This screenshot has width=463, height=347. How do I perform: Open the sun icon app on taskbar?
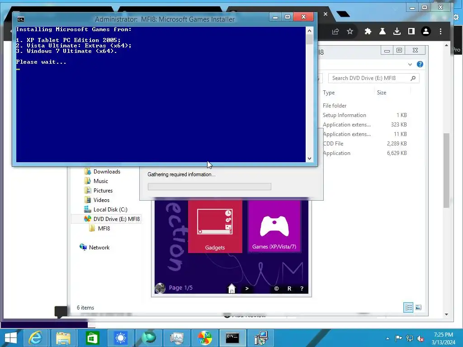(x=120, y=338)
